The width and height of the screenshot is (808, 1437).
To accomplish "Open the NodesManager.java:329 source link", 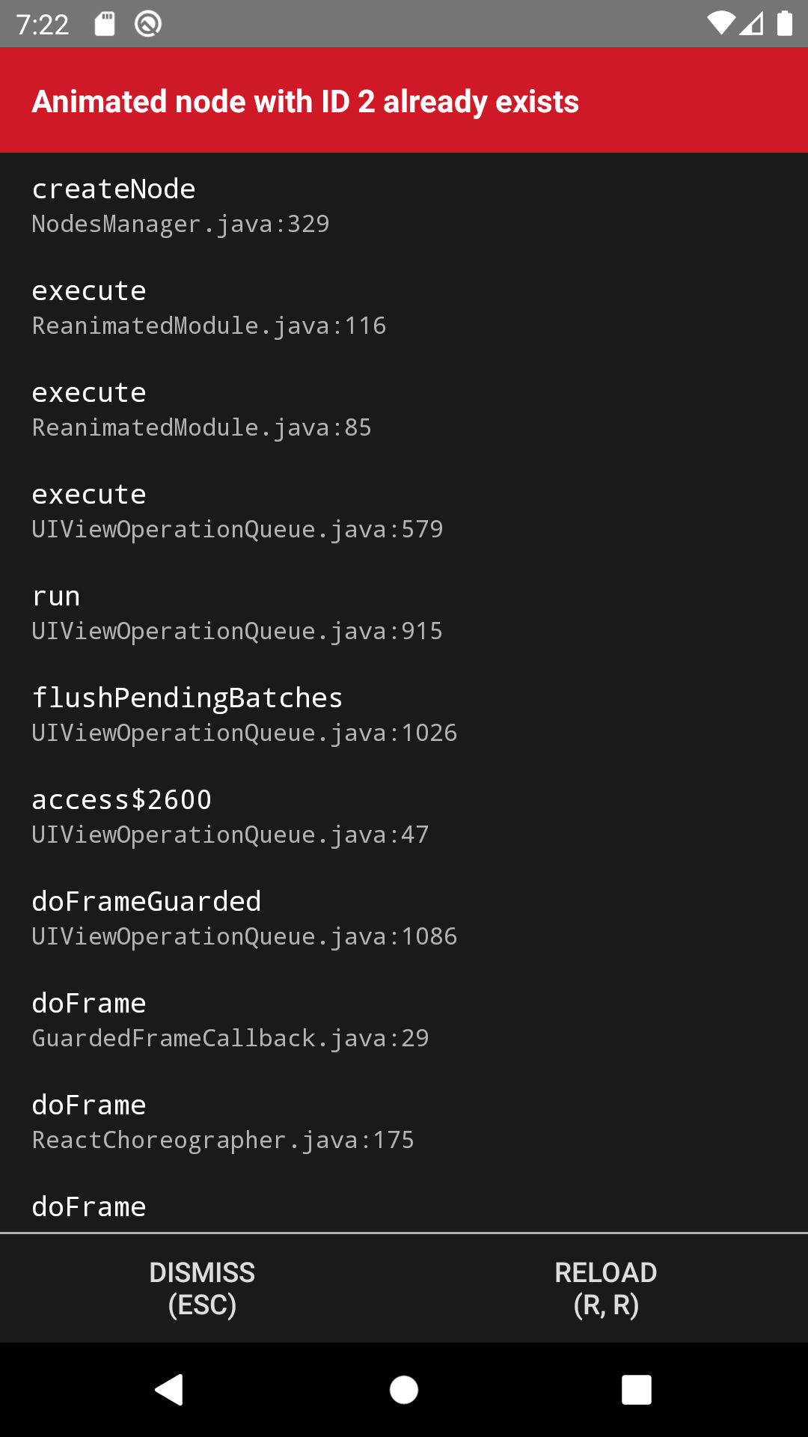I will coord(180,224).
